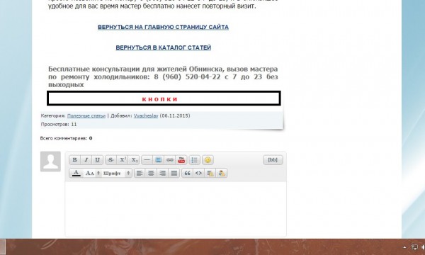The height and width of the screenshot is (255, 425).
Task: Insert code block tag
Action: (198, 173)
